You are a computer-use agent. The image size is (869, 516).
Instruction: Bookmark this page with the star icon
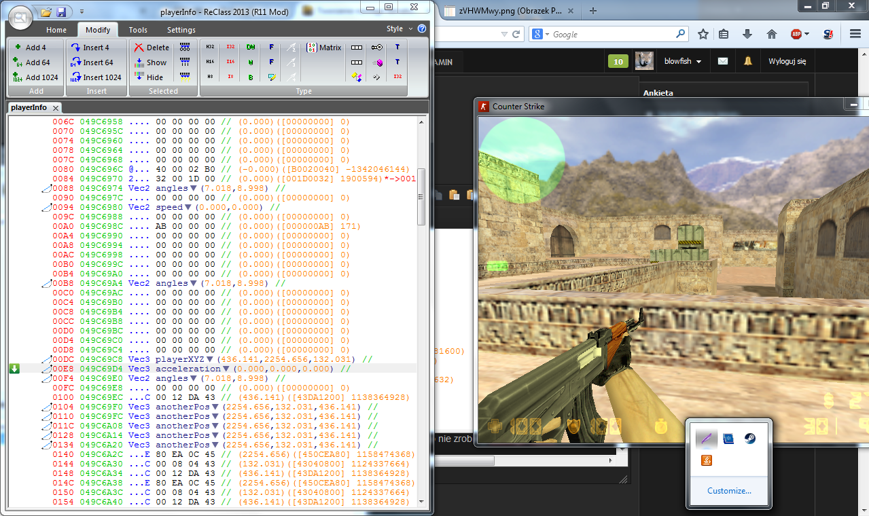coord(703,34)
